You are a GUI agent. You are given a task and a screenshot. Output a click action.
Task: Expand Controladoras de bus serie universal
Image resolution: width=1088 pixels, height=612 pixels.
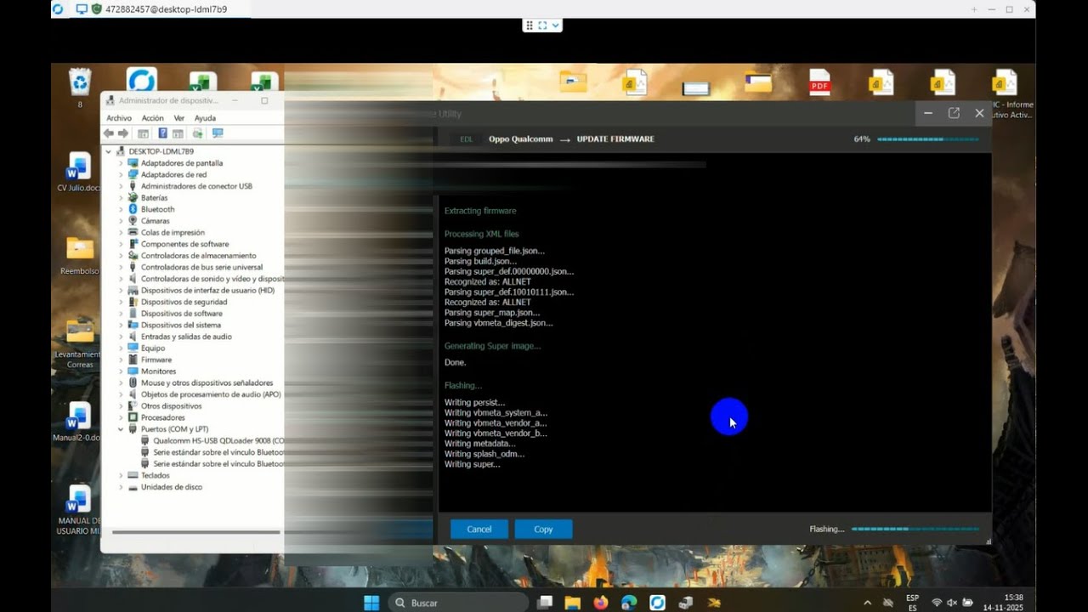[x=121, y=267]
